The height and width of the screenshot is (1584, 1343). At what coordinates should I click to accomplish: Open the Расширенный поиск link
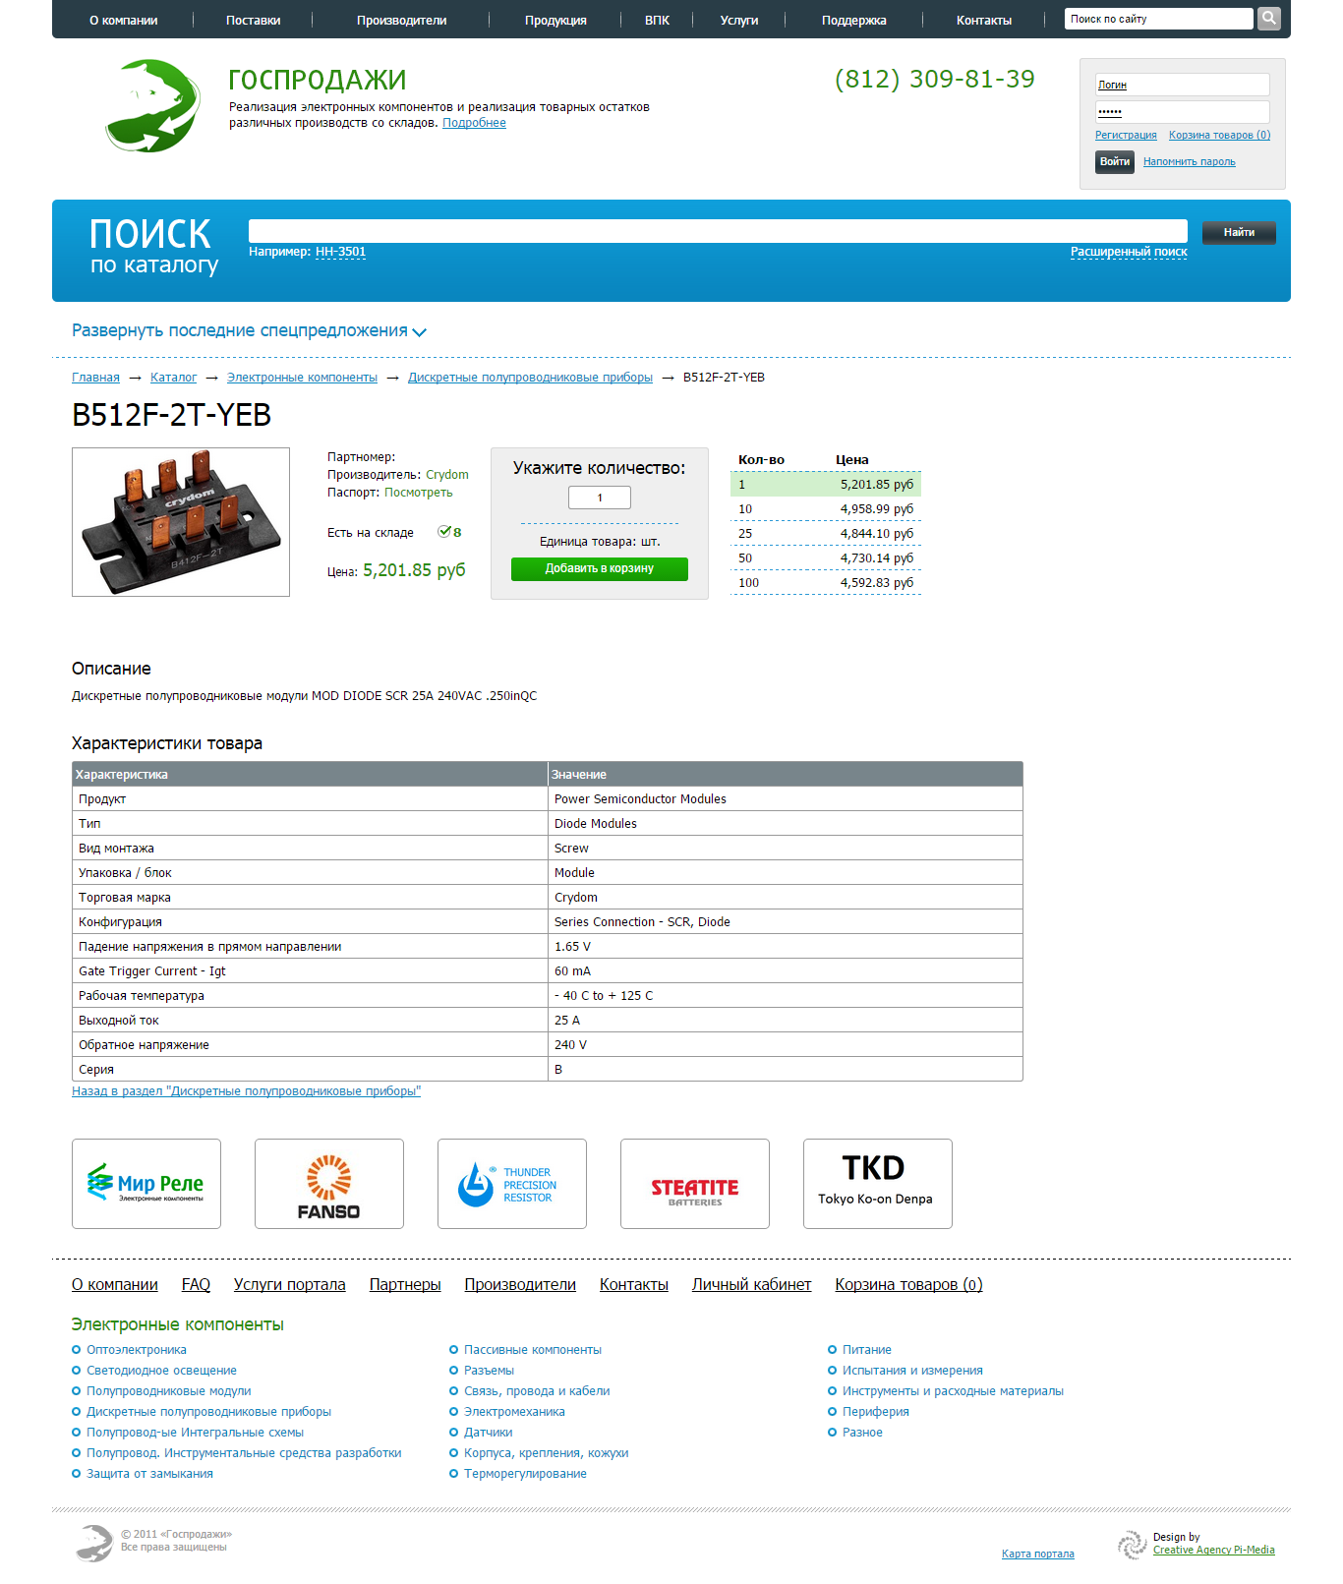(1129, 253)
